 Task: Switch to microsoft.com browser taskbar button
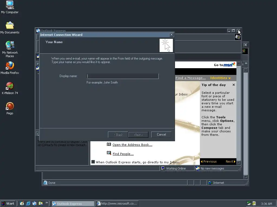click(x=117, y=204)
